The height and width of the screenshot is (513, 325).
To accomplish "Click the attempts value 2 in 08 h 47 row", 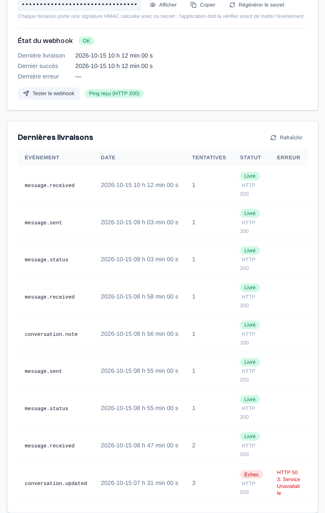I will coord(194,445).
